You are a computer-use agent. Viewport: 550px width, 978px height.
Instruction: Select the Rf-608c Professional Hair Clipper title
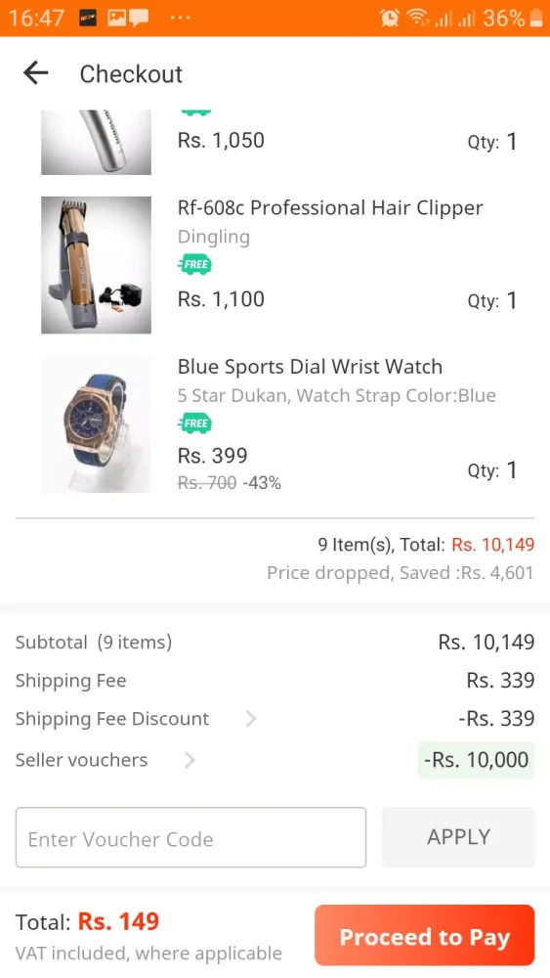pos(330,207)
